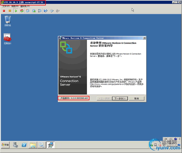Open the 虚拟机 menu
182x153 pixels.
(x=25, y=6)
